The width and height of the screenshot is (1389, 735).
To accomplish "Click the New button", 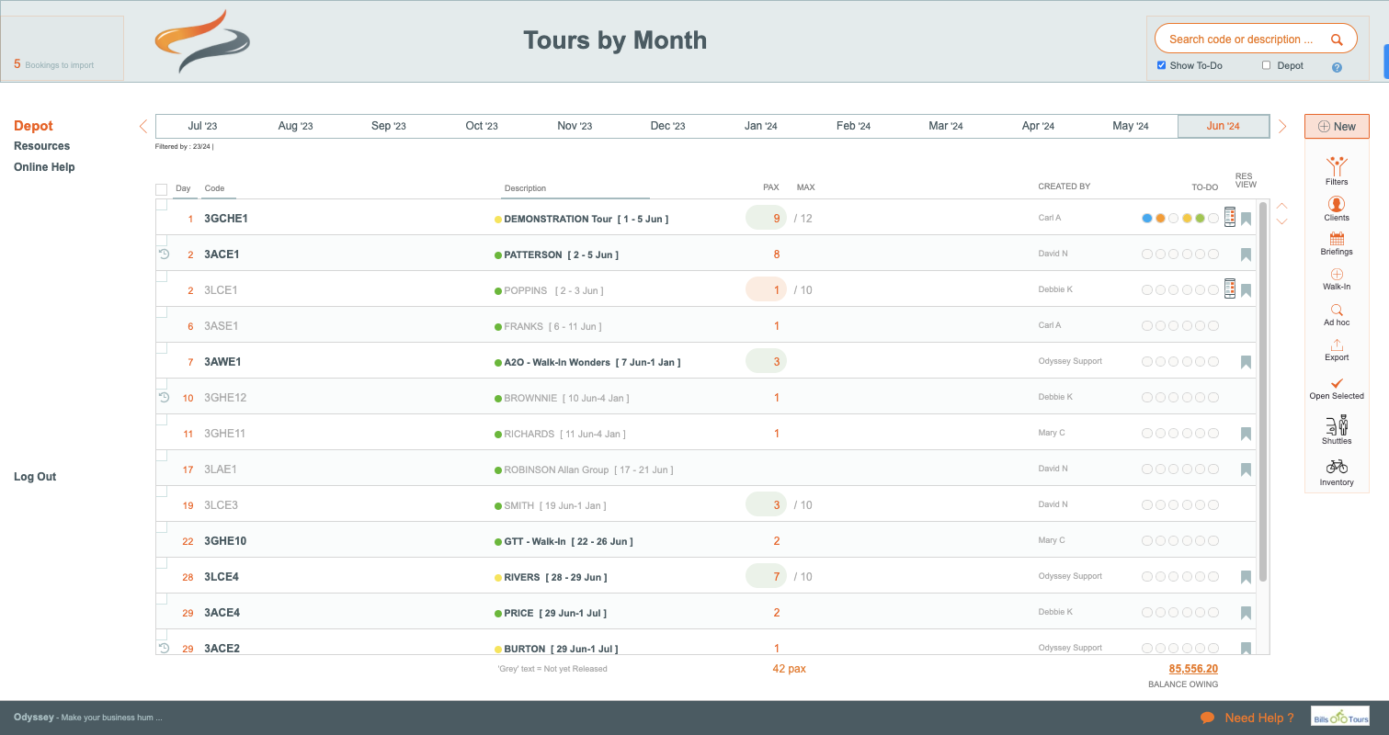I will tap(1336, 127).
